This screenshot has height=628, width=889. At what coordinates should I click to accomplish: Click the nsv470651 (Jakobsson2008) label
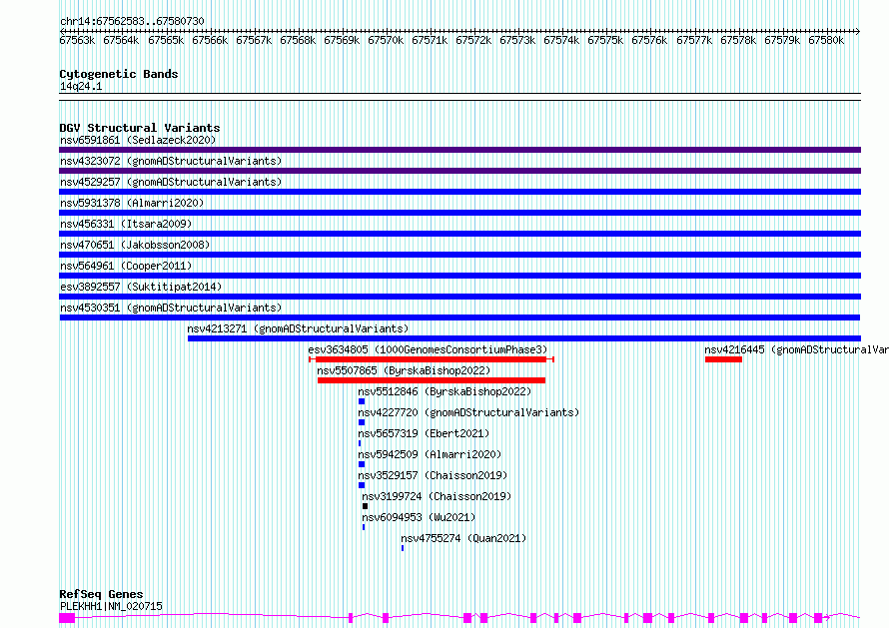pyautogui.click(x=135, y=245)
